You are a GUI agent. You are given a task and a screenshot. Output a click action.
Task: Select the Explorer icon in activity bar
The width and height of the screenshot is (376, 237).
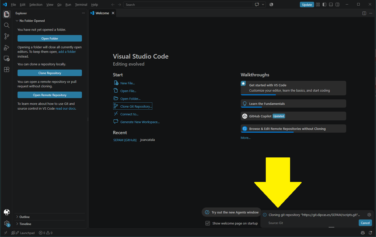click(7, 14)
